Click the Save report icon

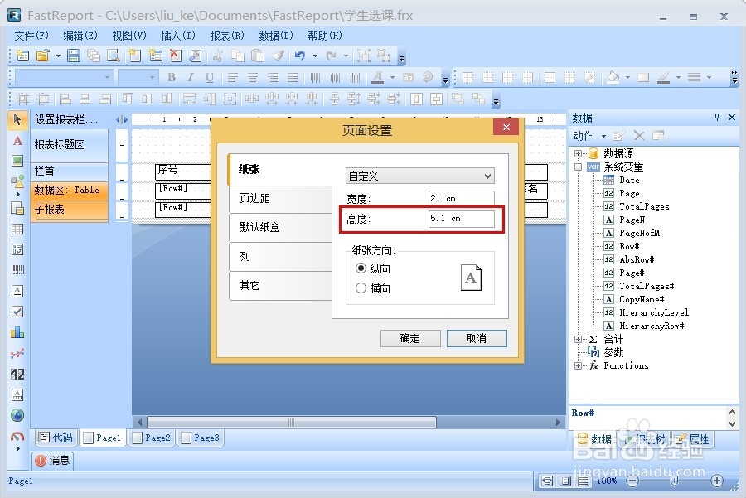pos(73,56)
